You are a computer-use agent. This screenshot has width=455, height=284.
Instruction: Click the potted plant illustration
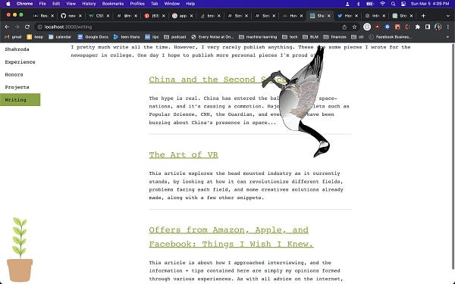click(20, 249)
